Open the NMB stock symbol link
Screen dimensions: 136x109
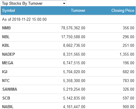(x=6, y=28)
